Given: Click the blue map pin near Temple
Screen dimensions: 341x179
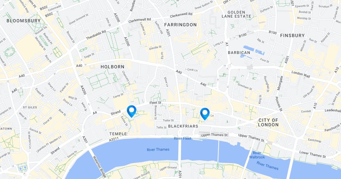Looking at the screenshot, I should 132,111.
